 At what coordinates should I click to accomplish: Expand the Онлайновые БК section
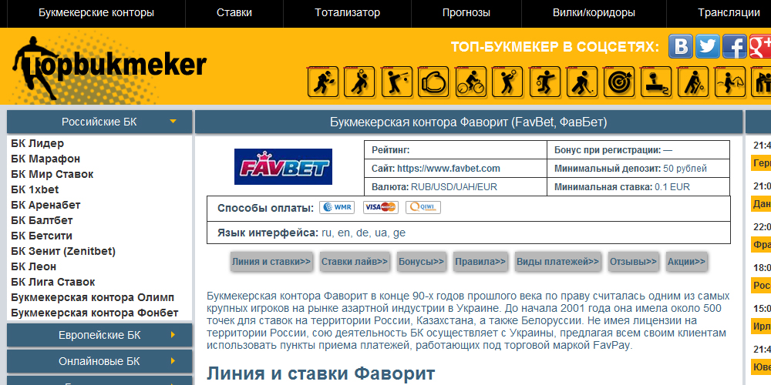click(x=99, y=361)
